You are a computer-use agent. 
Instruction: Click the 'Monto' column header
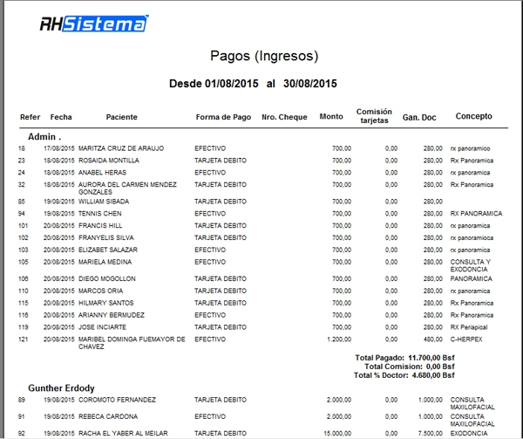pyautogui.click(x=331, y=116)
